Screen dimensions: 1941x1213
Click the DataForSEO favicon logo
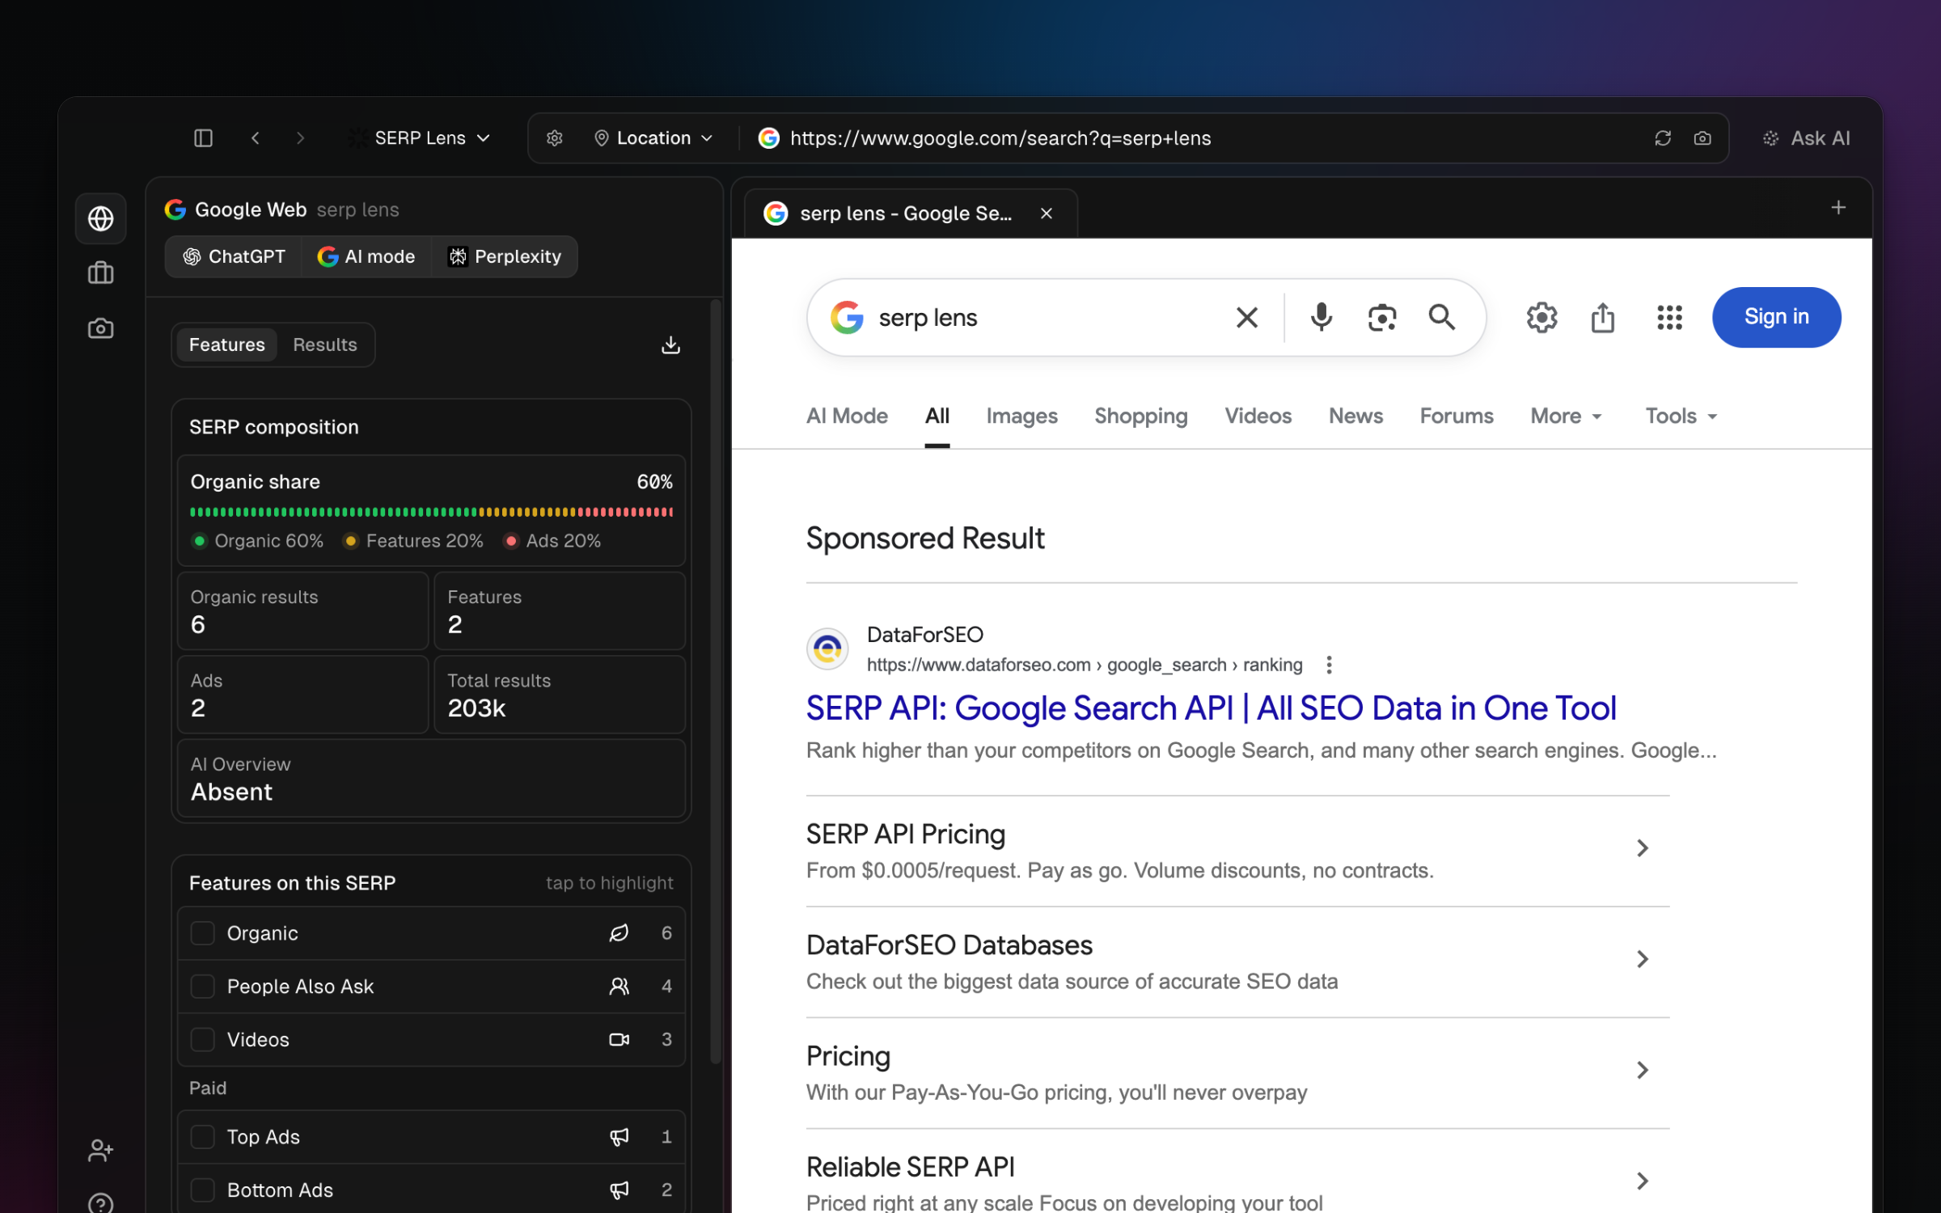827,649
